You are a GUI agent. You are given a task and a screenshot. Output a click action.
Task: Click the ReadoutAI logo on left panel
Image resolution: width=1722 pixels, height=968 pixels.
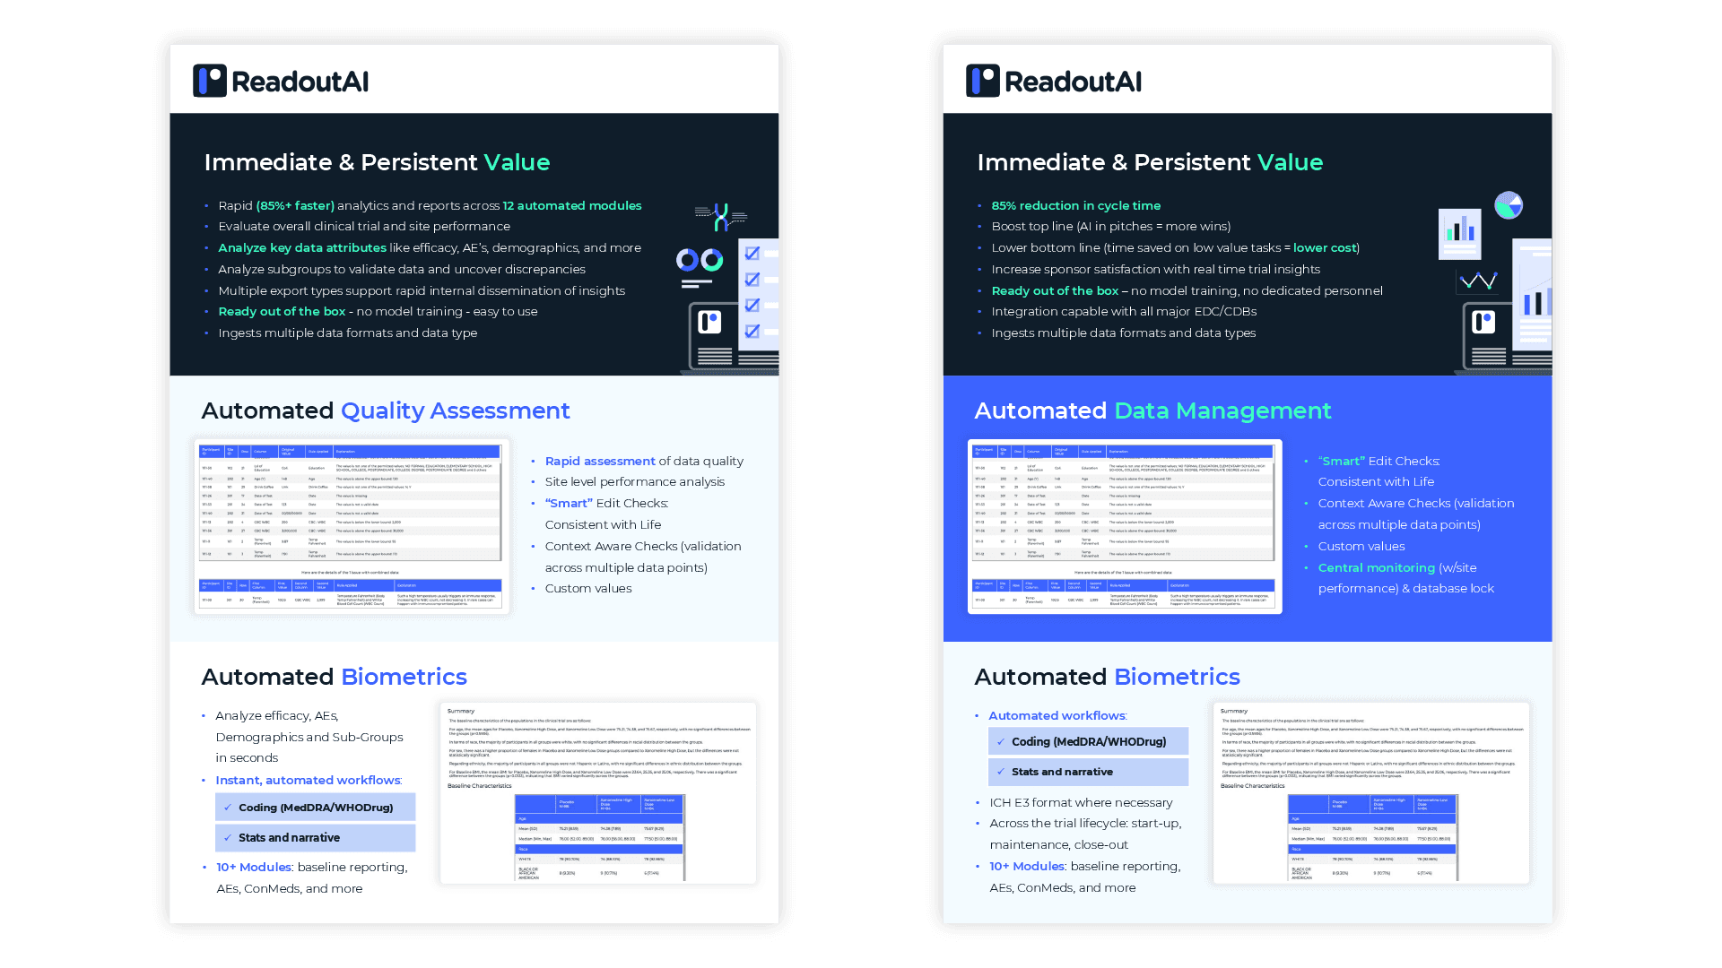pyautogui.click(x=281, y=79)
